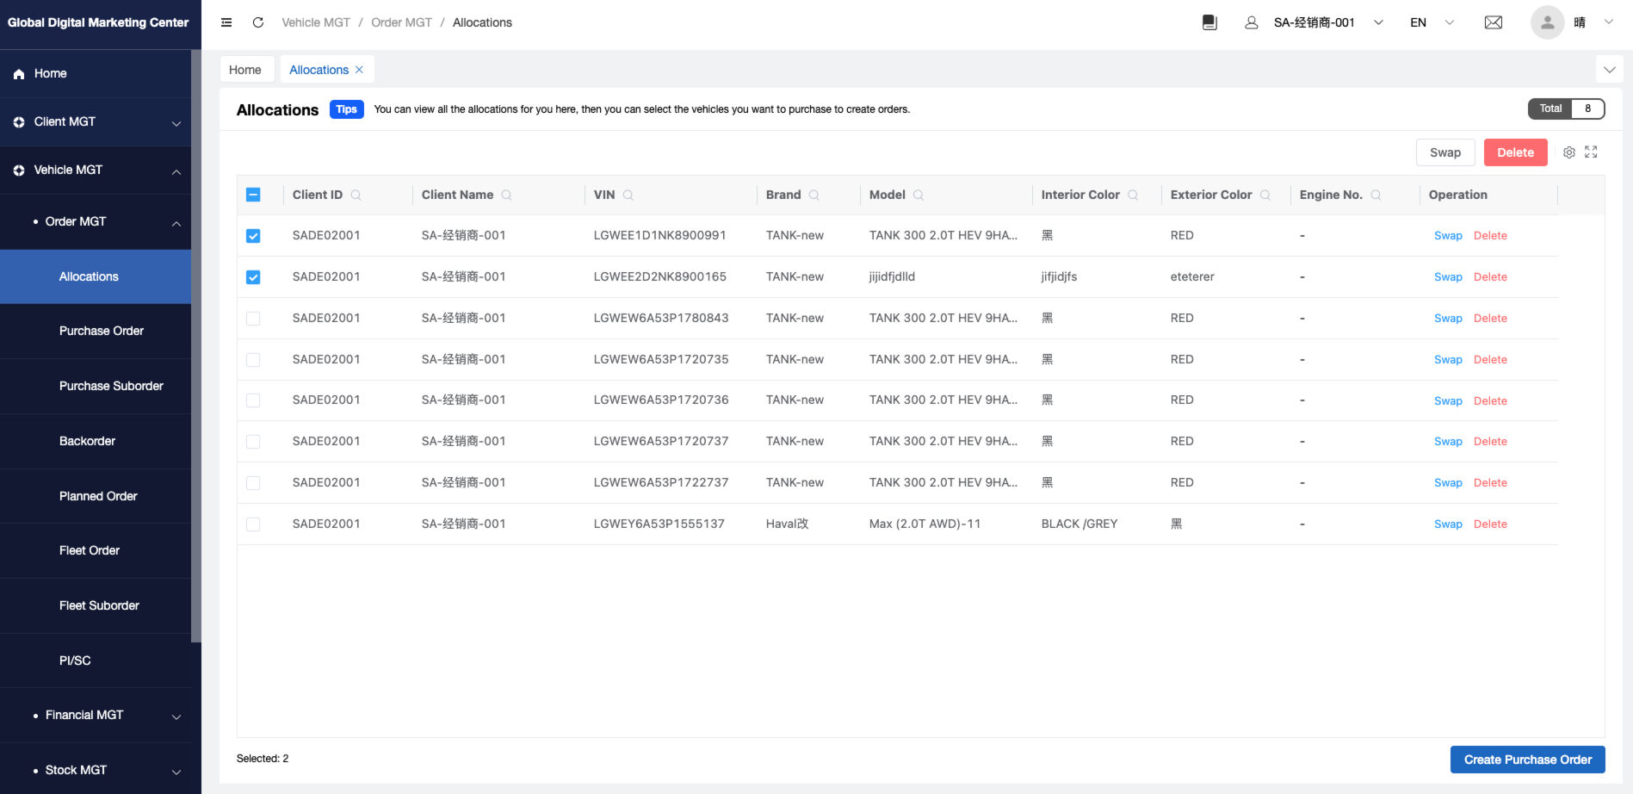This screenshot has width=1633, height=794.
Task: Click the sidebar vertical scrollbar
Action: (x=196, y=344)
